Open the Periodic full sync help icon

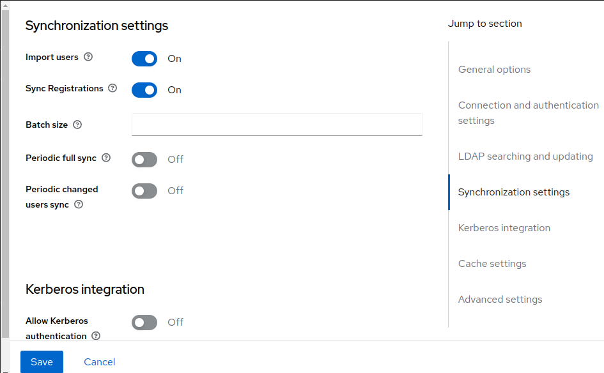pos(105,158)
